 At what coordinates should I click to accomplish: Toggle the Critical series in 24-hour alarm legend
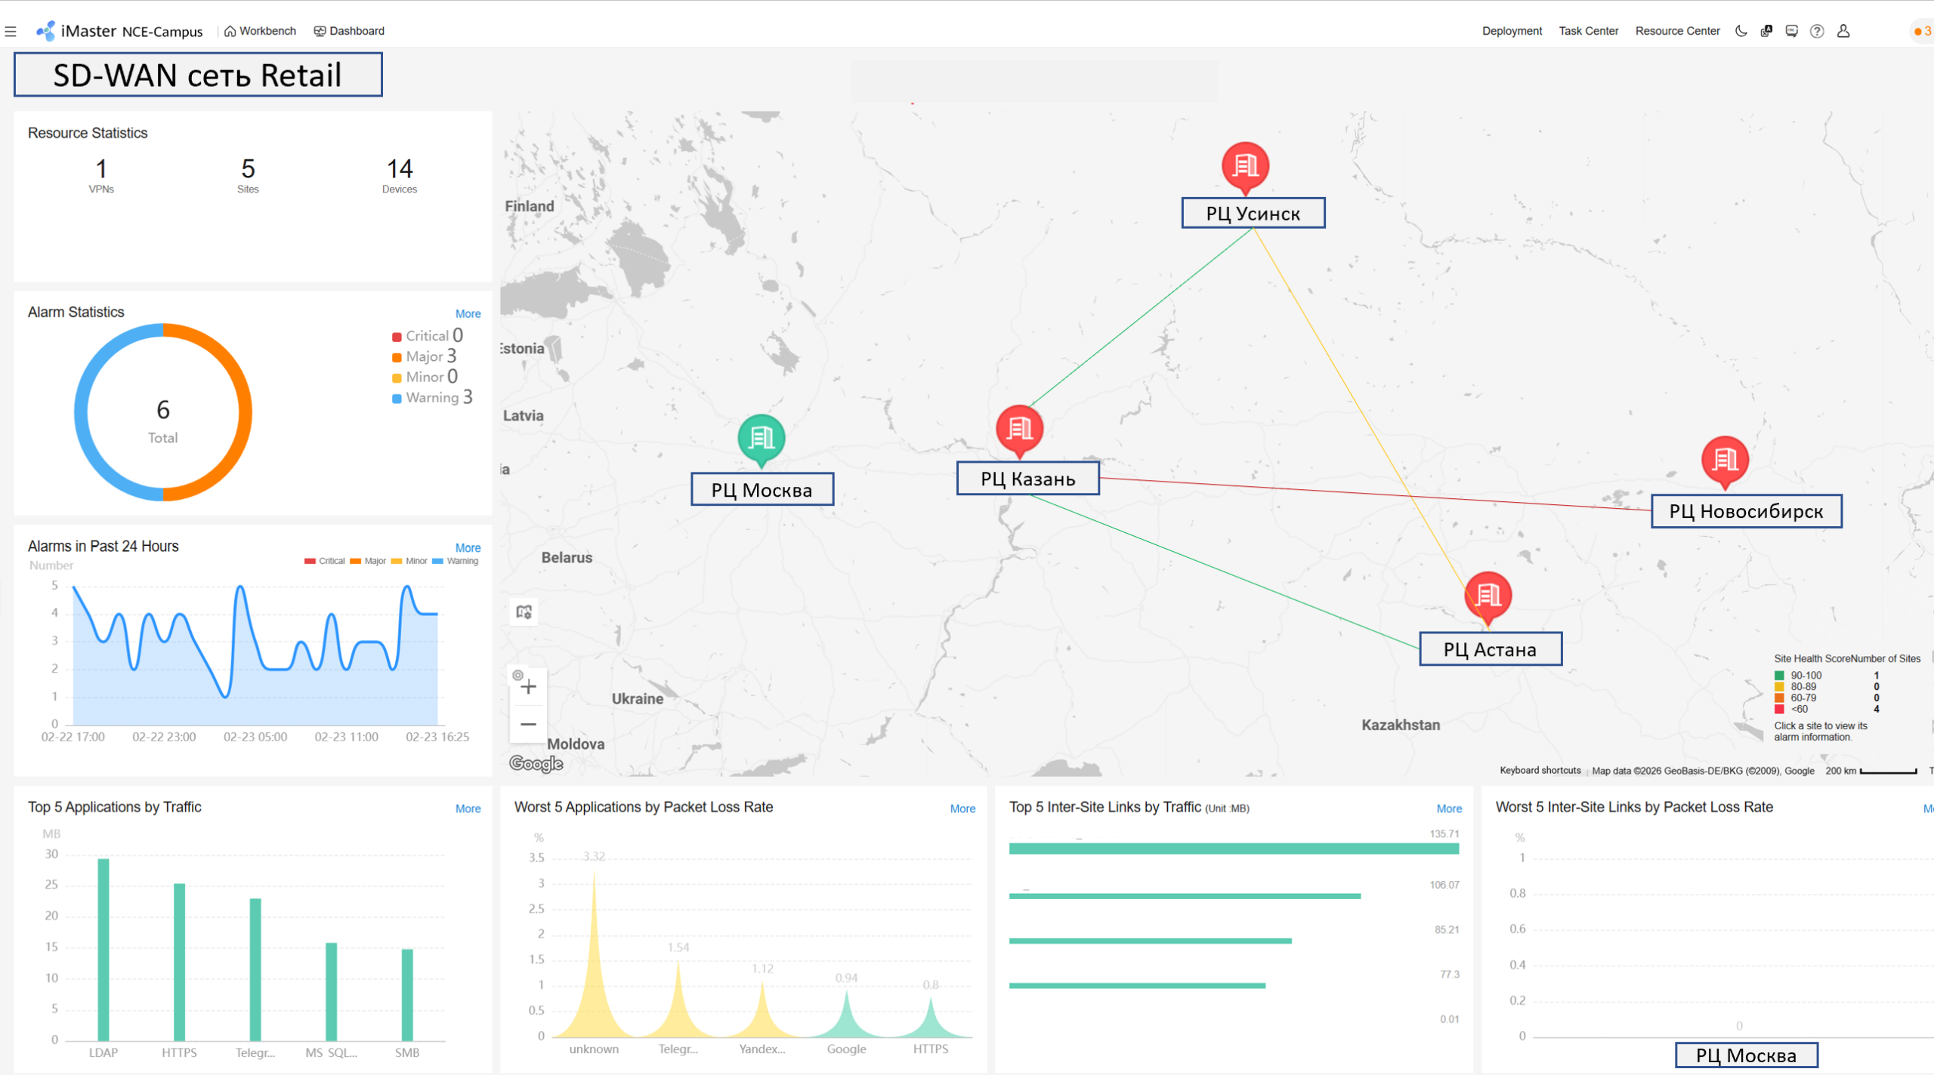tap(324, 561)
